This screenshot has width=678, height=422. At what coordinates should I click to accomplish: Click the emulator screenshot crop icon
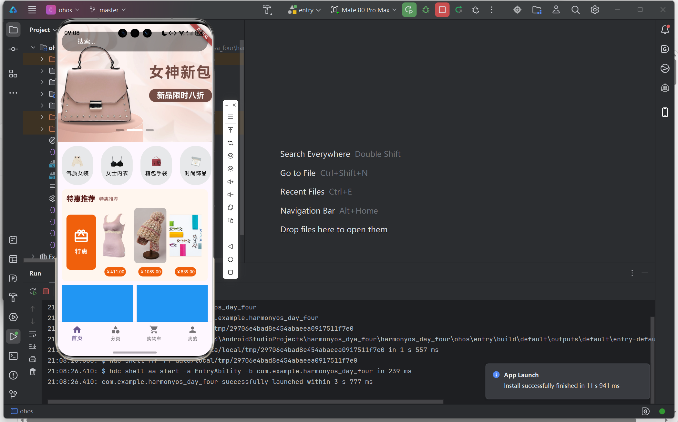pyautogui.click(x=230, y=143)
